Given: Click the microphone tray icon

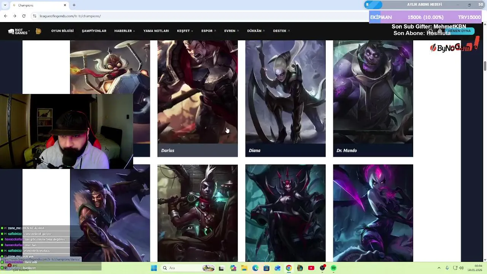Looking at the screenshot, I should coord(447,268).
